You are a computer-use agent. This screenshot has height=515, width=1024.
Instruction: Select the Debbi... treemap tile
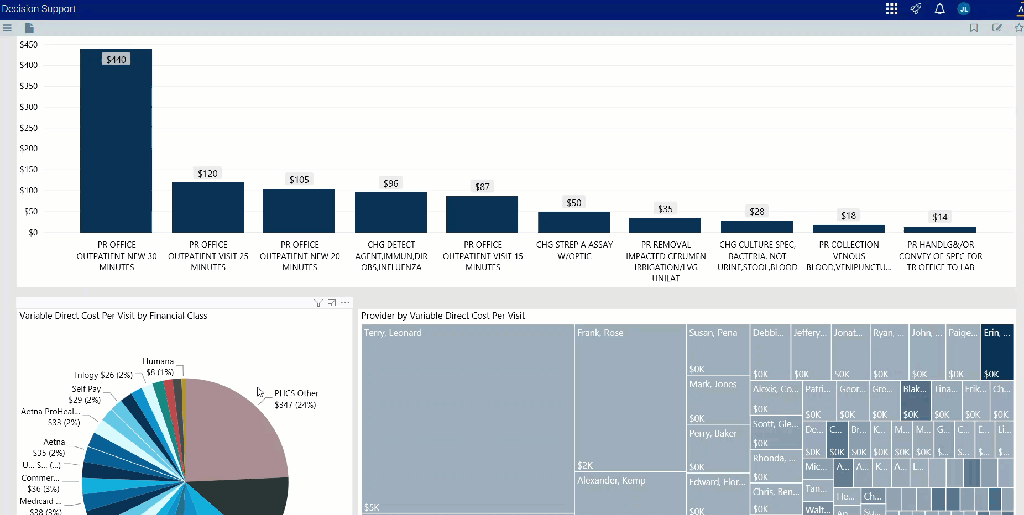[770, 352]
